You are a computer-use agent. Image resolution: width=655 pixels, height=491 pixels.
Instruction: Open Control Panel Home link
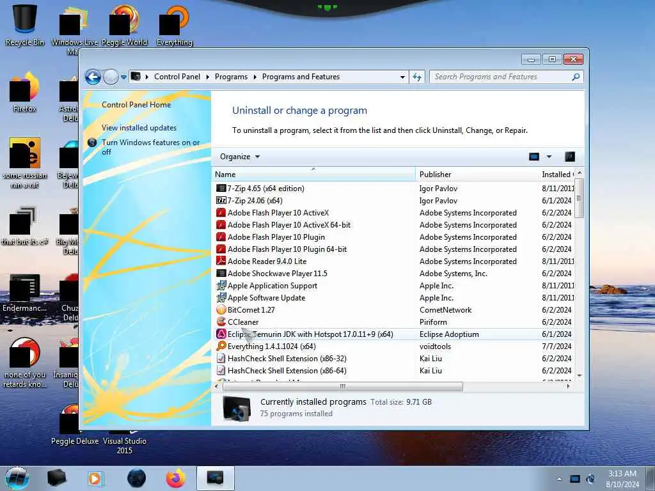point(136,105)
